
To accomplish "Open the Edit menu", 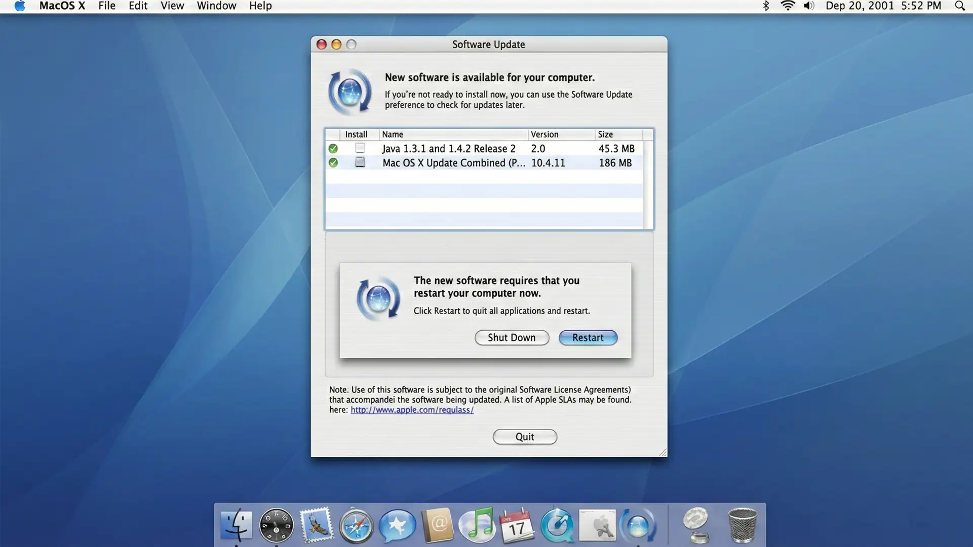I will tap(138, 6).
